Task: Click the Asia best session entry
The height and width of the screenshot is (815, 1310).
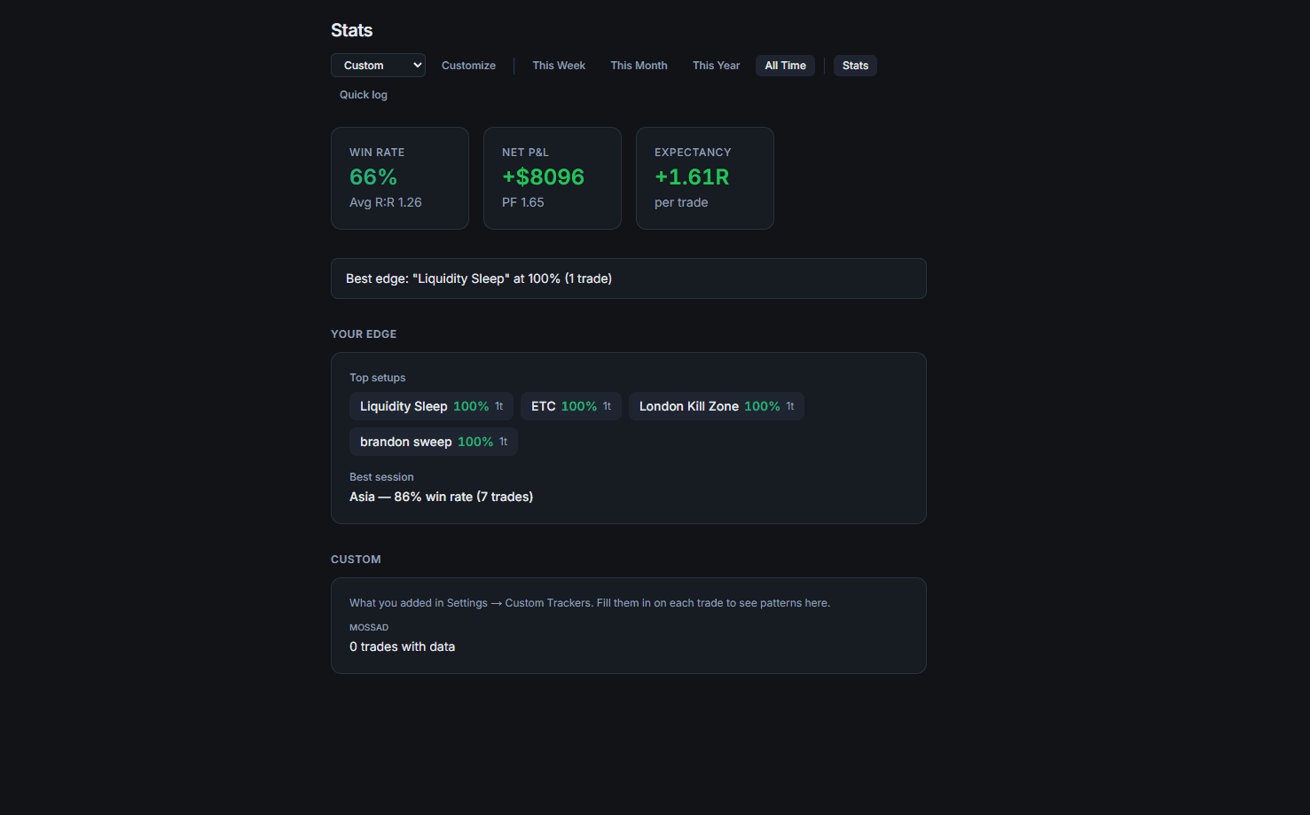Action: tap(441, 497)
